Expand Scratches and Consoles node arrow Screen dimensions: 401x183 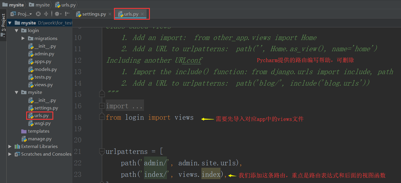(x=10, y=154)
